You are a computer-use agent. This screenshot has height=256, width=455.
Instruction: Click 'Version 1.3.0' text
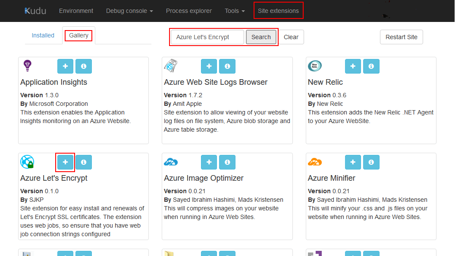click(x=40, y=95)
